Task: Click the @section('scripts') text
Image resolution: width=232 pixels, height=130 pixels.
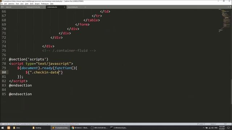Action: tap(29, 59)
